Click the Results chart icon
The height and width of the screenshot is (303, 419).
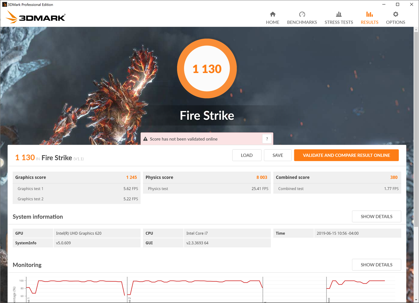[x=369, y=14]
